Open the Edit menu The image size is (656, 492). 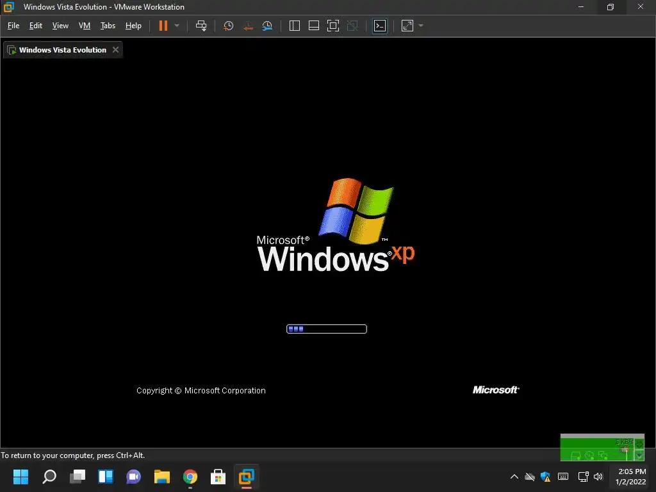coord(36,26)
